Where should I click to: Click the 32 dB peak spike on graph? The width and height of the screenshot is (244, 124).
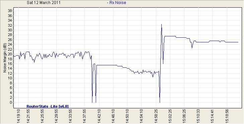click(162, 25)
